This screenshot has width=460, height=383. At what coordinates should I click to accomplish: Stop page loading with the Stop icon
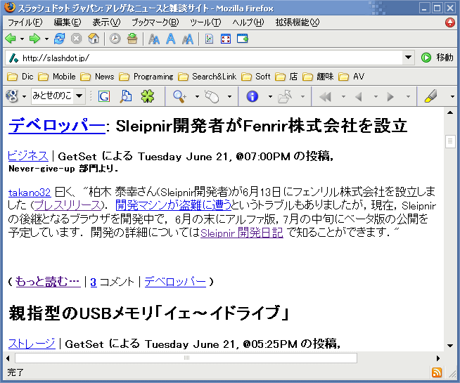click(76, 39)
